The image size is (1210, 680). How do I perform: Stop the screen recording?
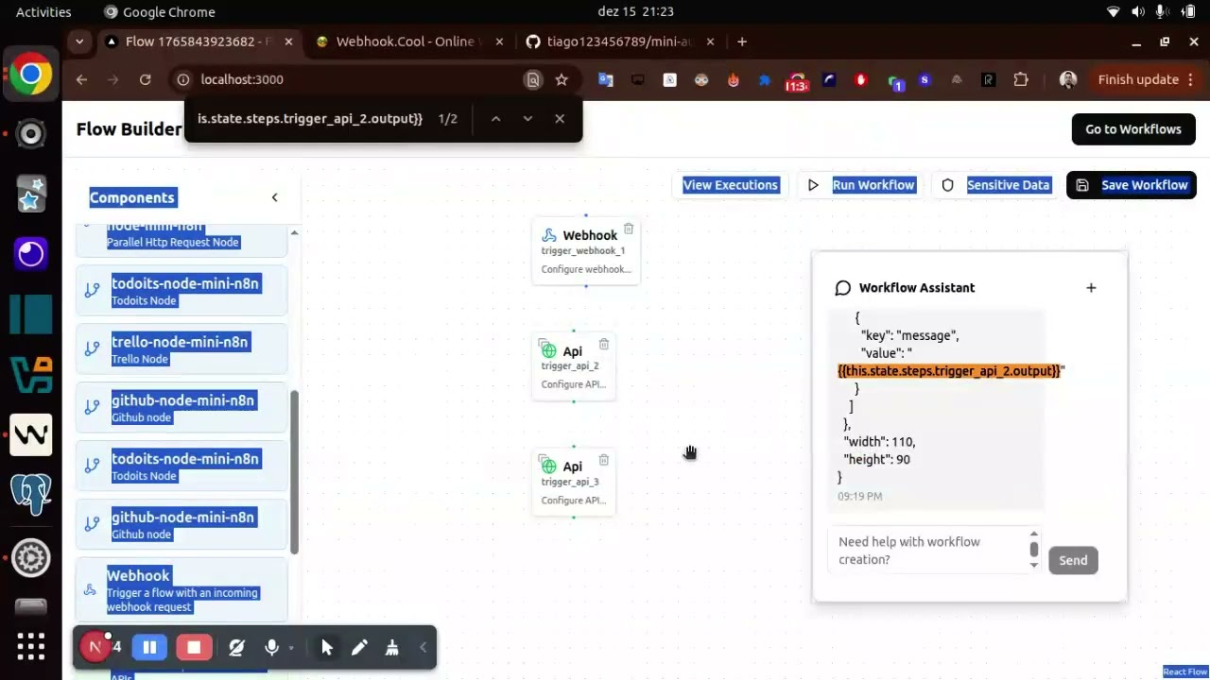[194, 647]
